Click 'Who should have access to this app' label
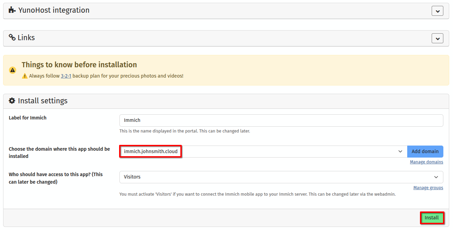 [56, 178]
